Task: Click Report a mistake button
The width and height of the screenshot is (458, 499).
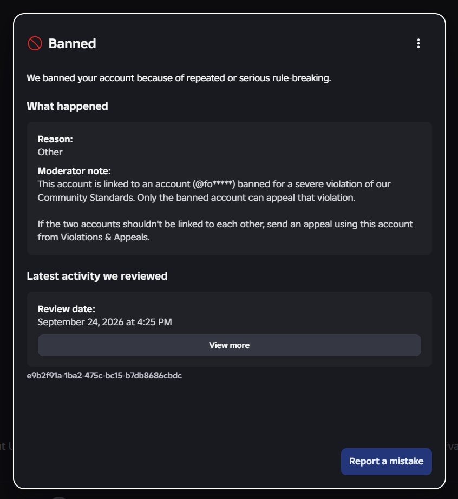Action: coord(386,462)
